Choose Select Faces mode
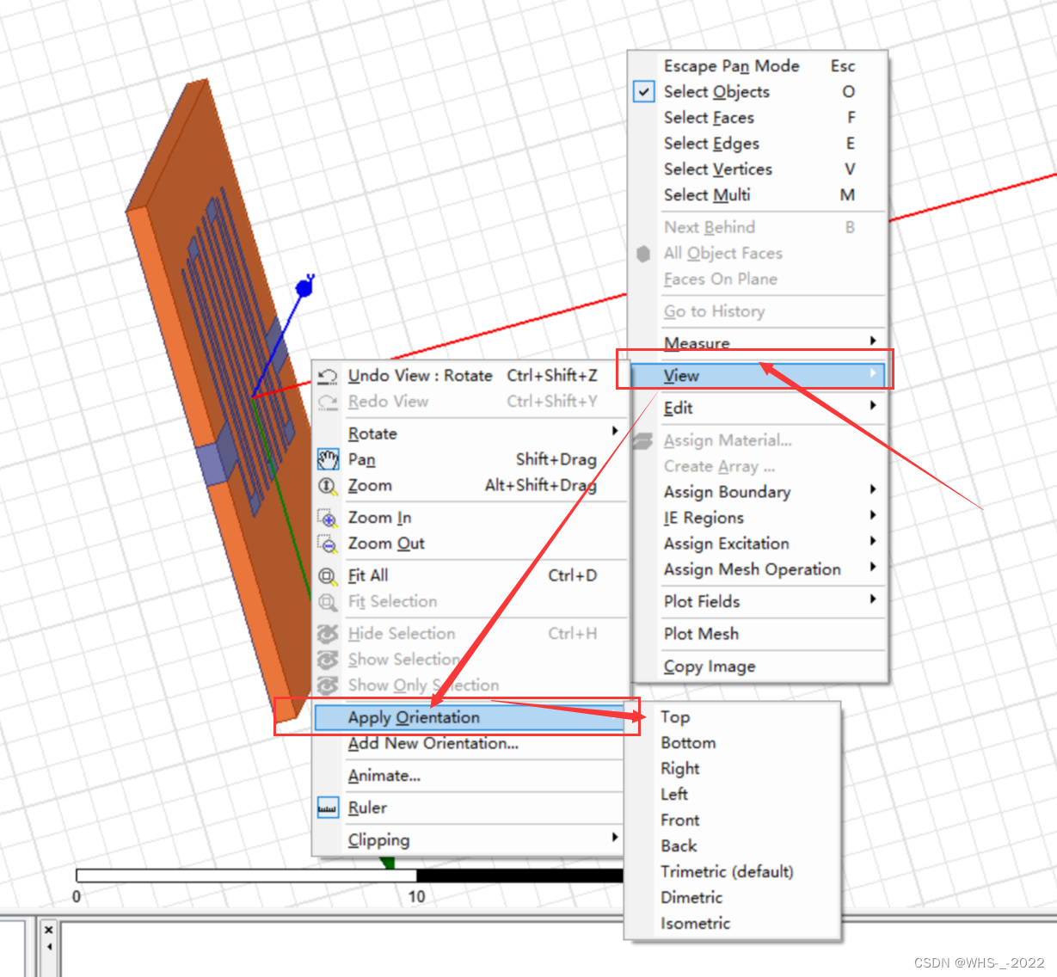 [759, 118]
